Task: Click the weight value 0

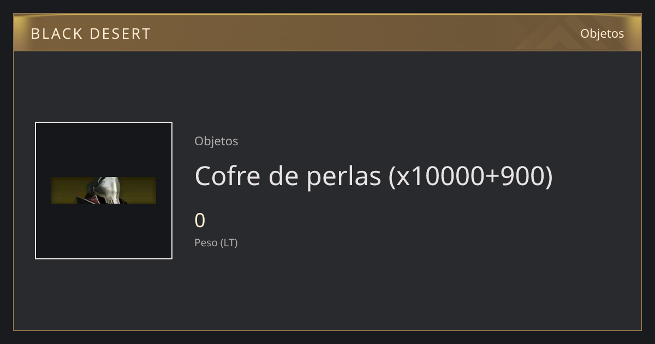Action: (x=200, y=221)
